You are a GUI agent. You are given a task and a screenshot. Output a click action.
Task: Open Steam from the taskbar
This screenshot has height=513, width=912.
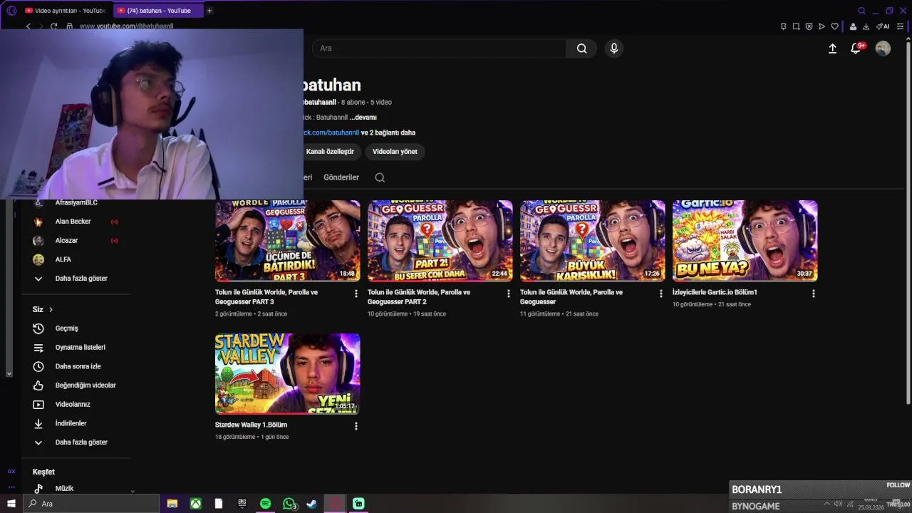[311, 504]
